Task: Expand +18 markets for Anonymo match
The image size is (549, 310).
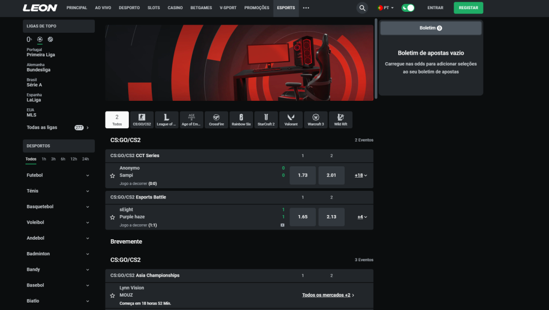Action: click(361, 175)
